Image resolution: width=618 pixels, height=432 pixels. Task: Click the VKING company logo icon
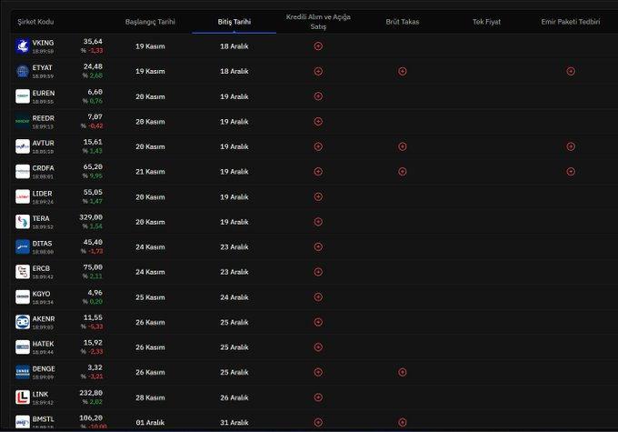tap(23, 46)
